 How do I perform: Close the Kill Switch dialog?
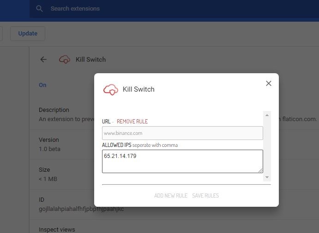pyautogui.click(x=269, y=83)
